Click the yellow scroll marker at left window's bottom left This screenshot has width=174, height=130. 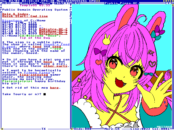click(x=2, y=129)
